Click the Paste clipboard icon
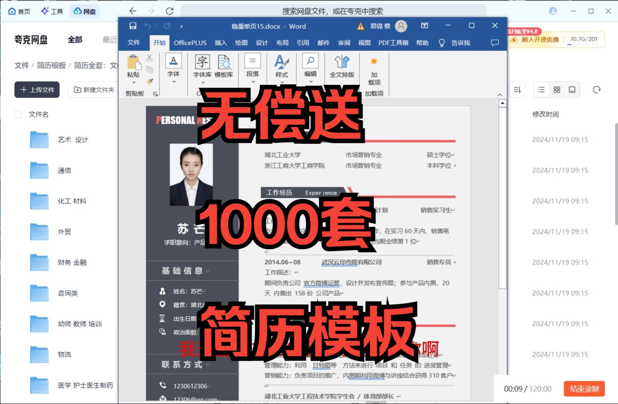Screen dimensions: 618x404 (134, 62)
